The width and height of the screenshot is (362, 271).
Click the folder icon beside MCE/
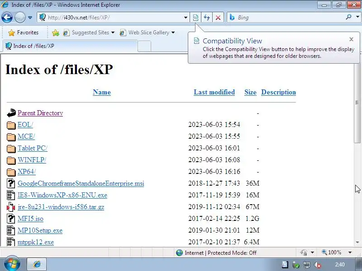pyautogui.click(x=11, y=137)
